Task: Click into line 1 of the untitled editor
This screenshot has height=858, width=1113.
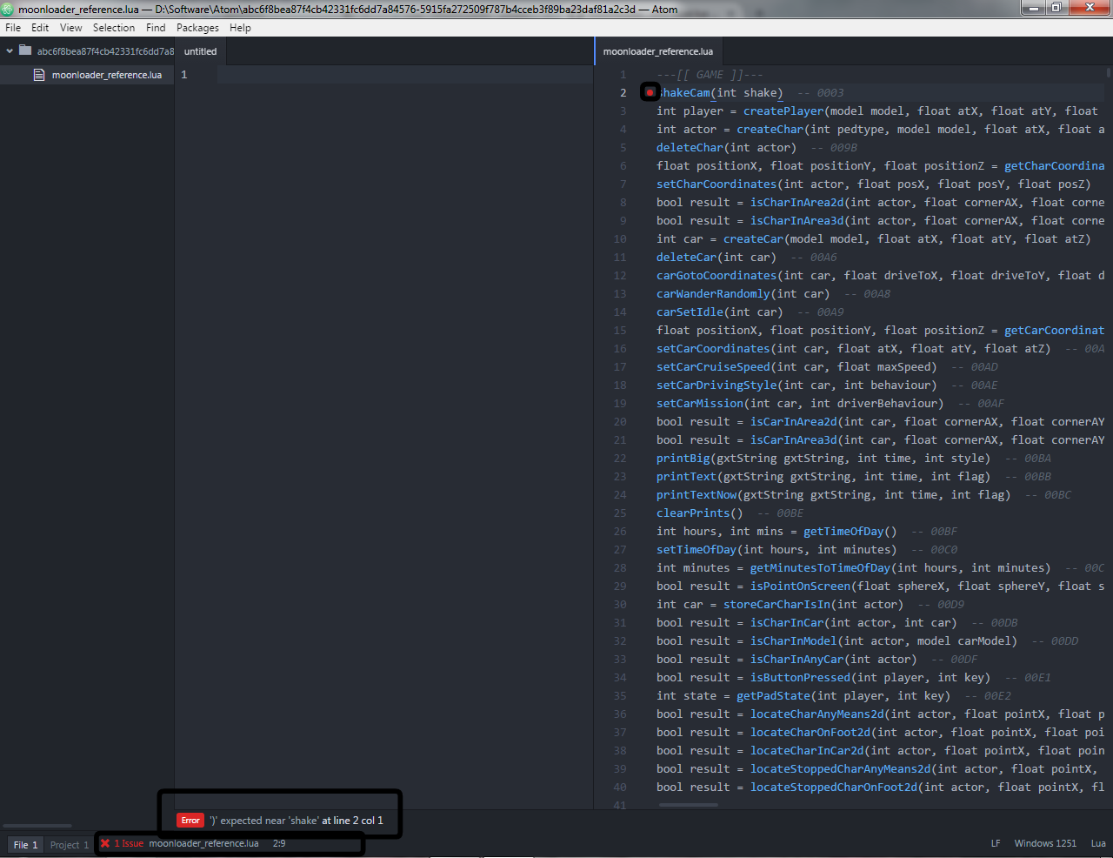Action: pyautogui.click(x=404, y=75)
